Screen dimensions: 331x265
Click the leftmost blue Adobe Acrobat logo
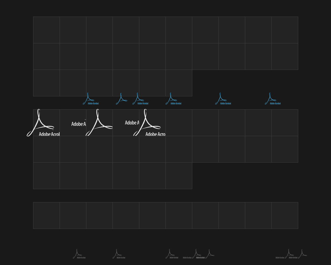coord(91,99)
